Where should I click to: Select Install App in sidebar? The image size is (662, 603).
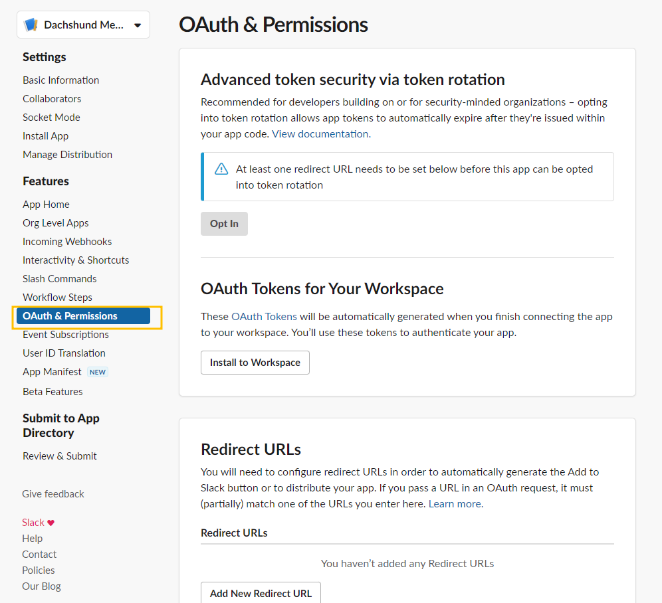pos(46,136)
